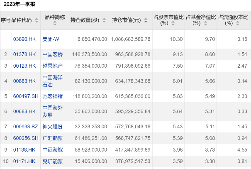Open stock code 000933.SZ link
This screenshot has width=251, height=169.
click(26, 127)
